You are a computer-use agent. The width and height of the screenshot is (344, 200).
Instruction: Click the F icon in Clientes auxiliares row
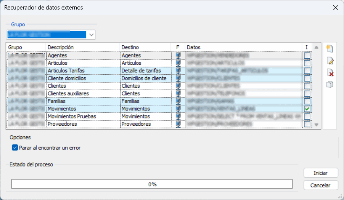(x=178, y=94)
